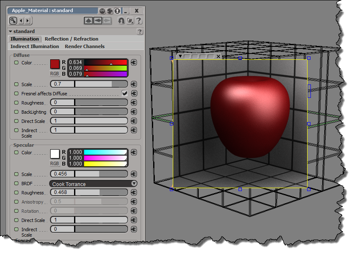Switch to the Reflection / Refraction tab
Viewport: 354px width, 255px height.
tap(72, 39)
